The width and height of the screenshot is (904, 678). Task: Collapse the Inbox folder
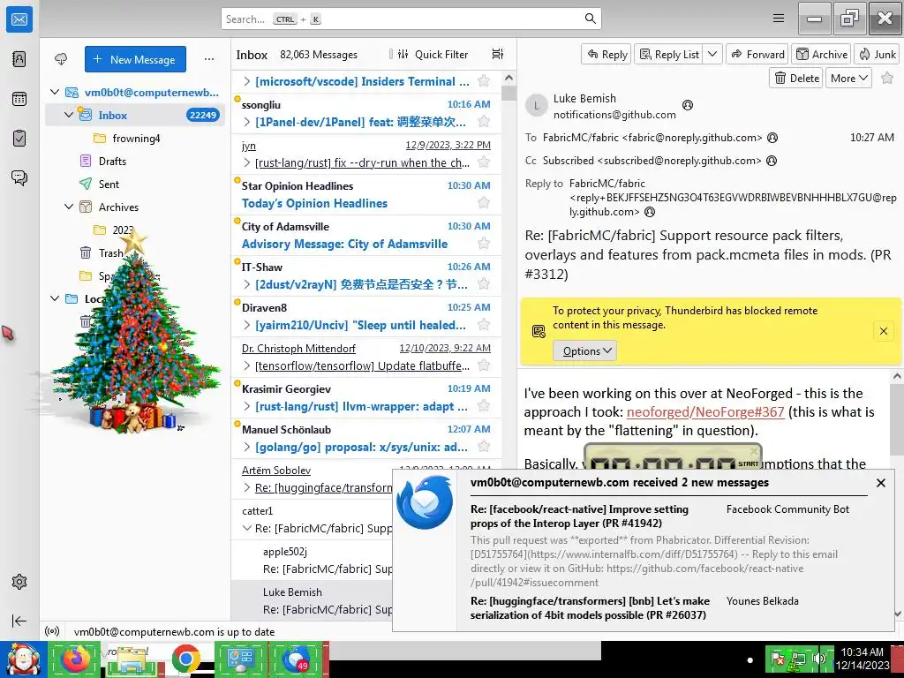tap(69, 115)
